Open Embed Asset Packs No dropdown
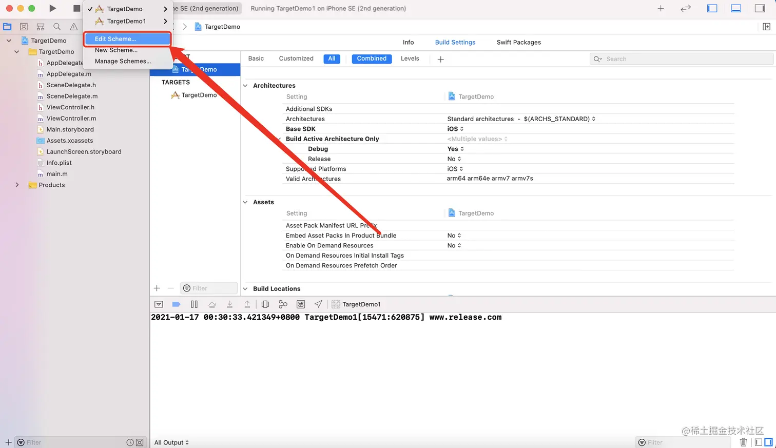Image resolution: width=776 pixels, height=448 pixels. [454, 236]
